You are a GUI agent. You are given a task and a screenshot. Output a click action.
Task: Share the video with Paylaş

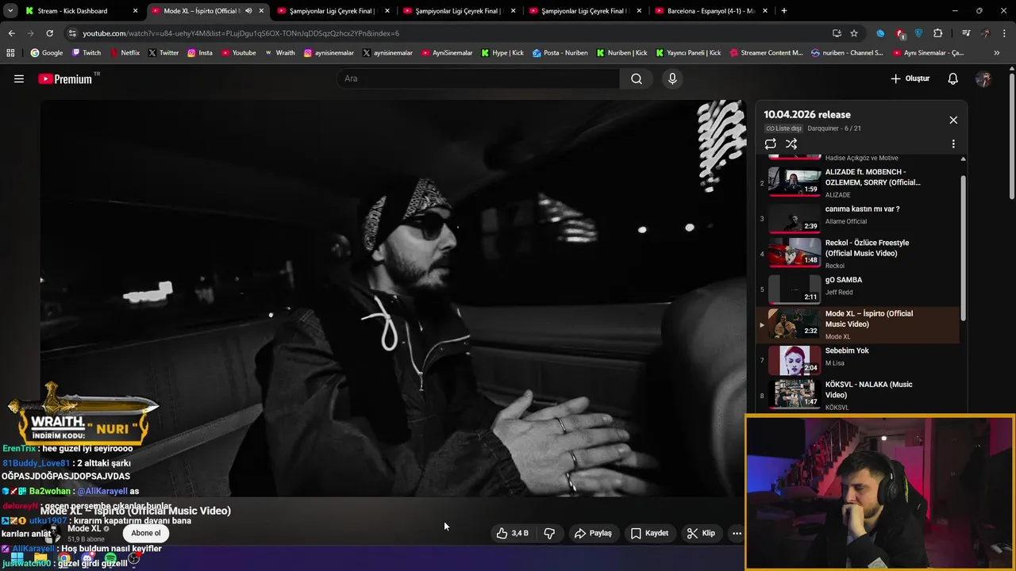pyautogui.click(x=593, y=533)
